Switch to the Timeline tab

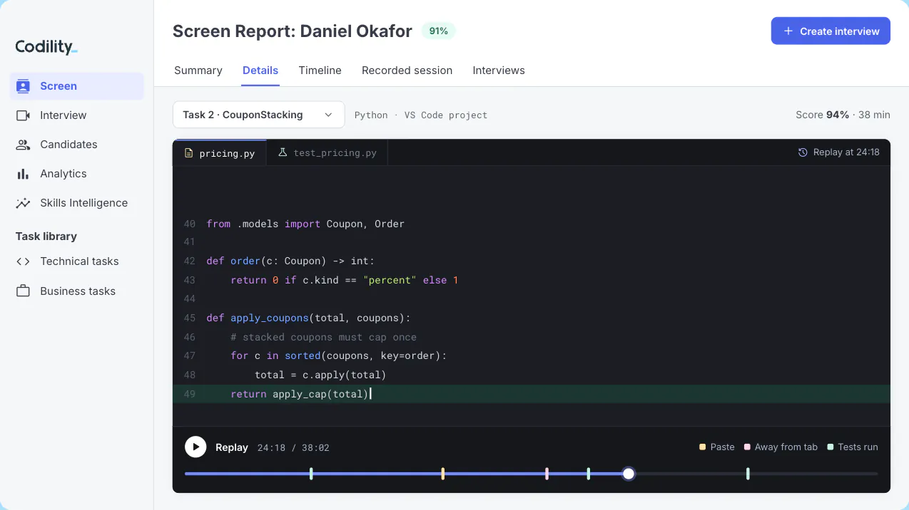point(320,71)
